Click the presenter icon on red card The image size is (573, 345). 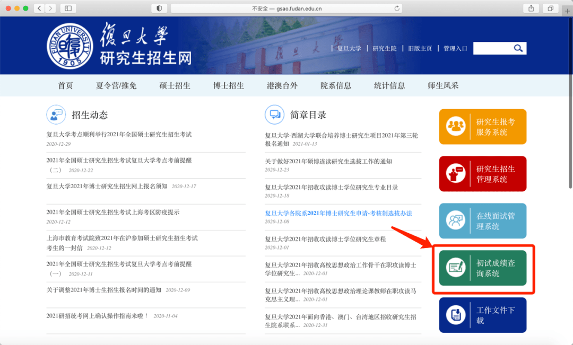(x=455, y=173)
